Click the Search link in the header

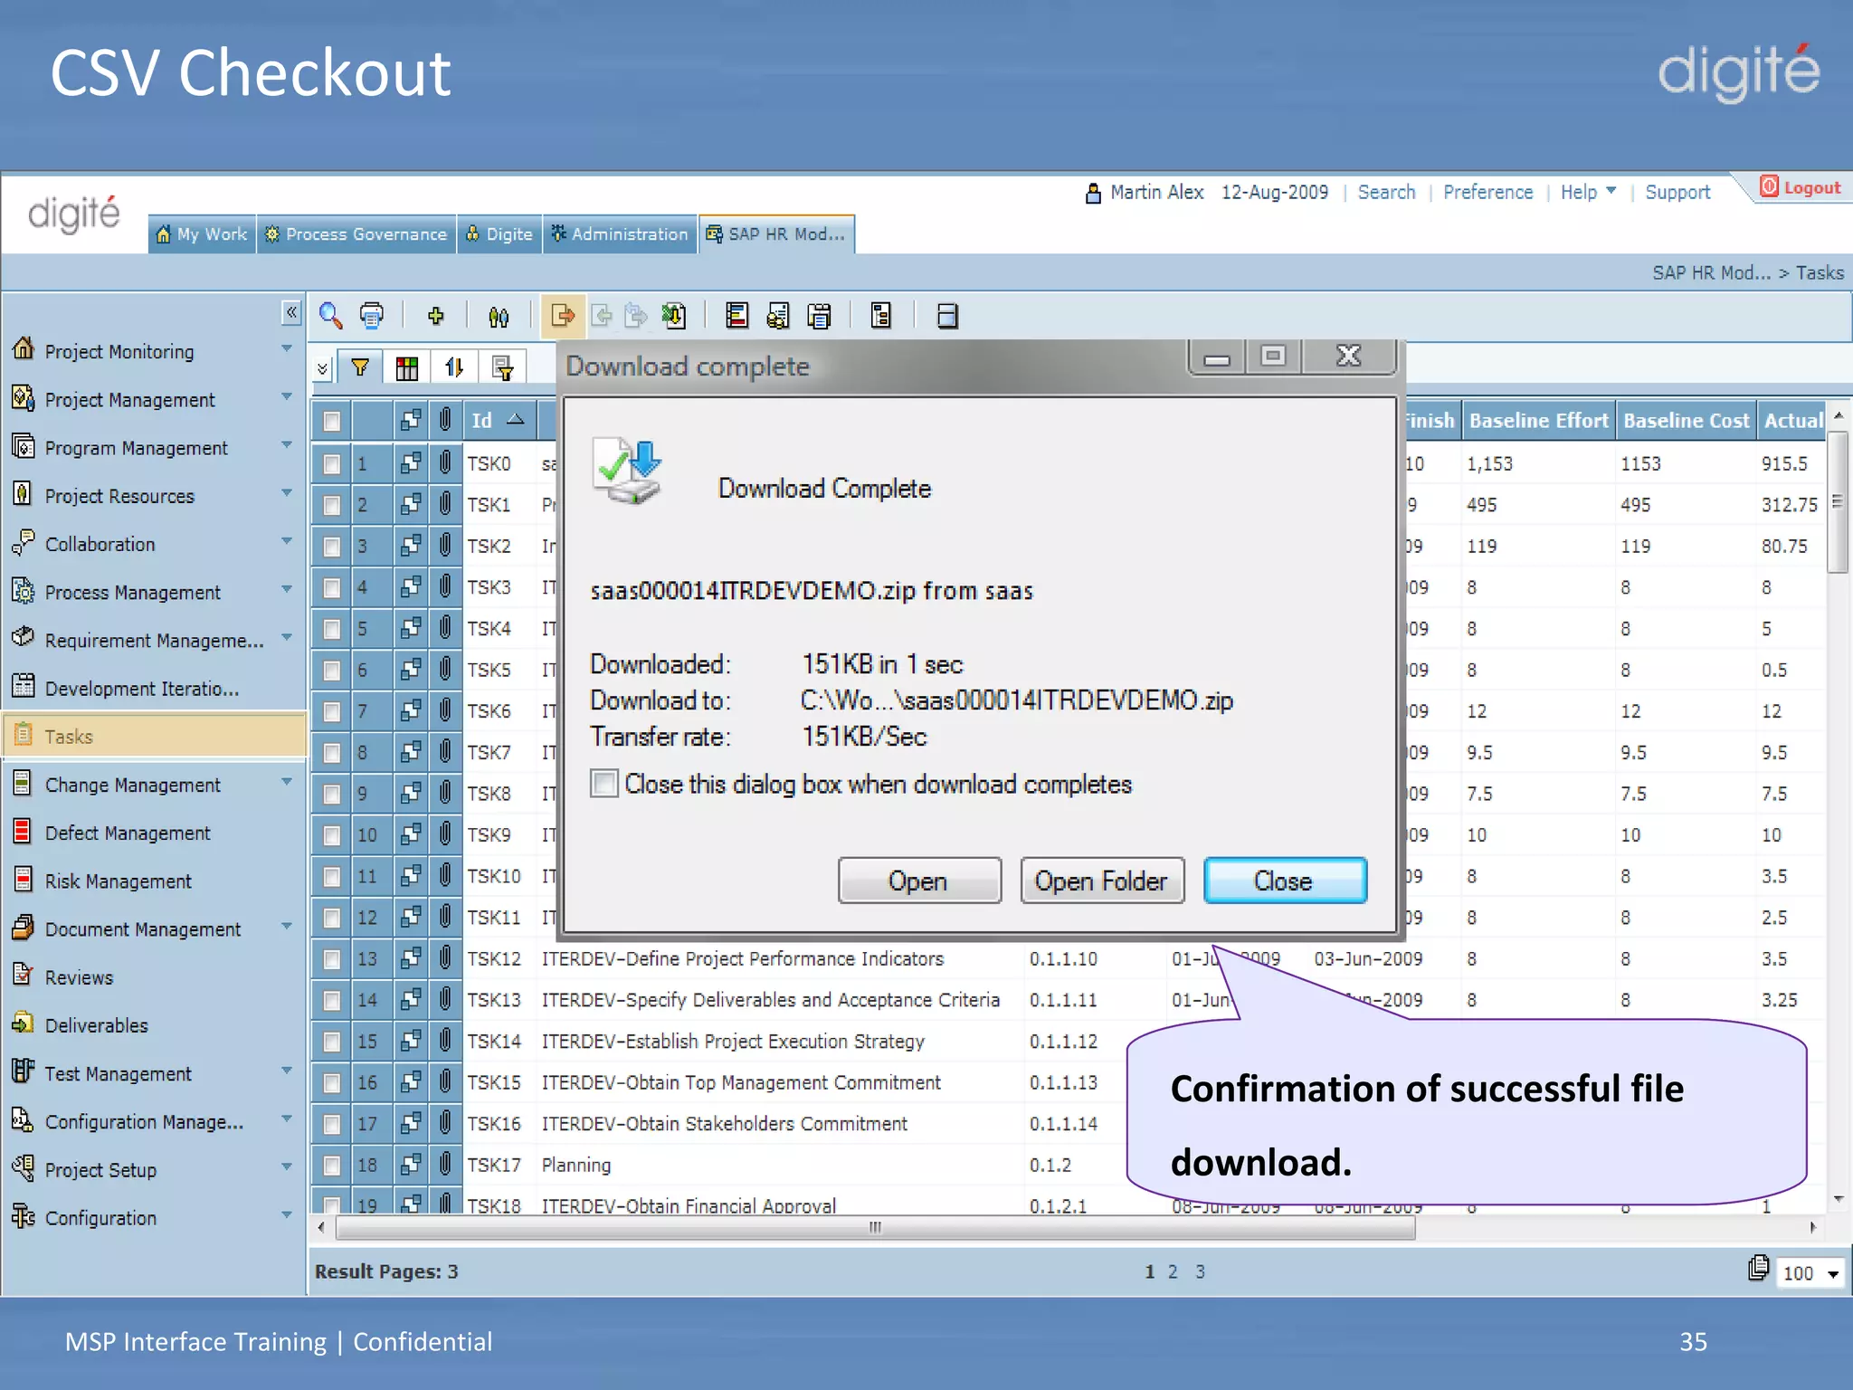[1386, 192]
